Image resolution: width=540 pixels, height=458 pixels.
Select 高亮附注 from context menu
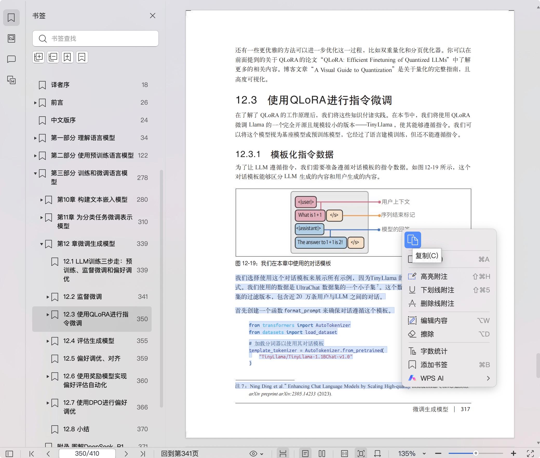click(x=434, y=277)
